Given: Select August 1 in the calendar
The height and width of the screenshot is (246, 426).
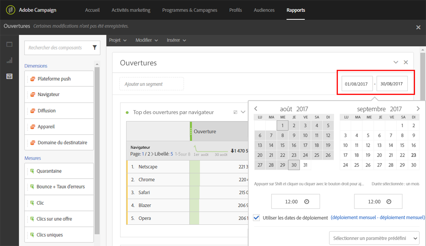Looking at the screenshot, I should [x=282, y=125].
